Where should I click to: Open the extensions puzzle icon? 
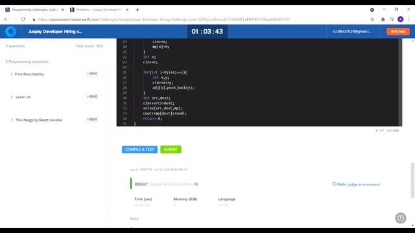[x=383, y=19]
